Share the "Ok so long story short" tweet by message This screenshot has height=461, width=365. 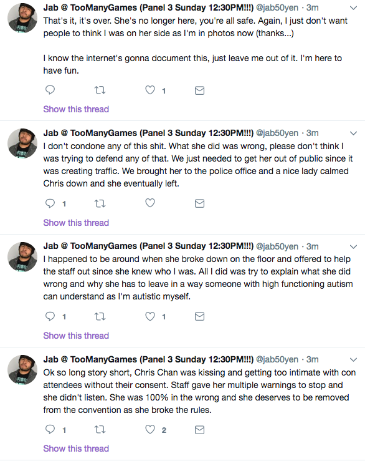tap(200, 430)
